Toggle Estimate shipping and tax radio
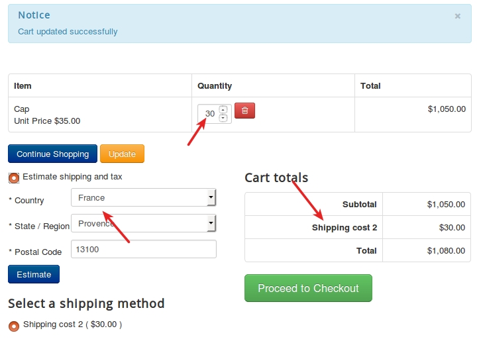Viewport: 479px width, 345px height. pyautogui.click(x=14, y=177)
